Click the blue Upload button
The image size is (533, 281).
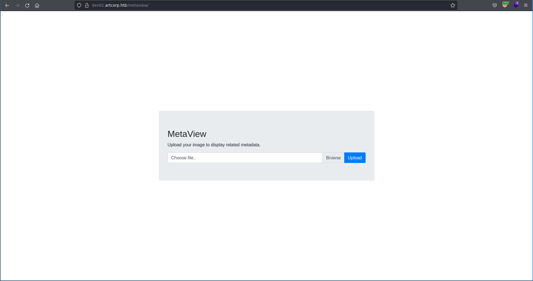tap(355, 158)
